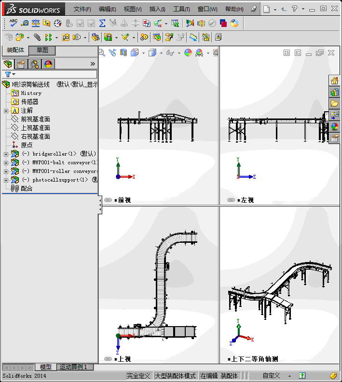
Task: Expand the MWP001-belt conveyor node
Action: point(6,163)
